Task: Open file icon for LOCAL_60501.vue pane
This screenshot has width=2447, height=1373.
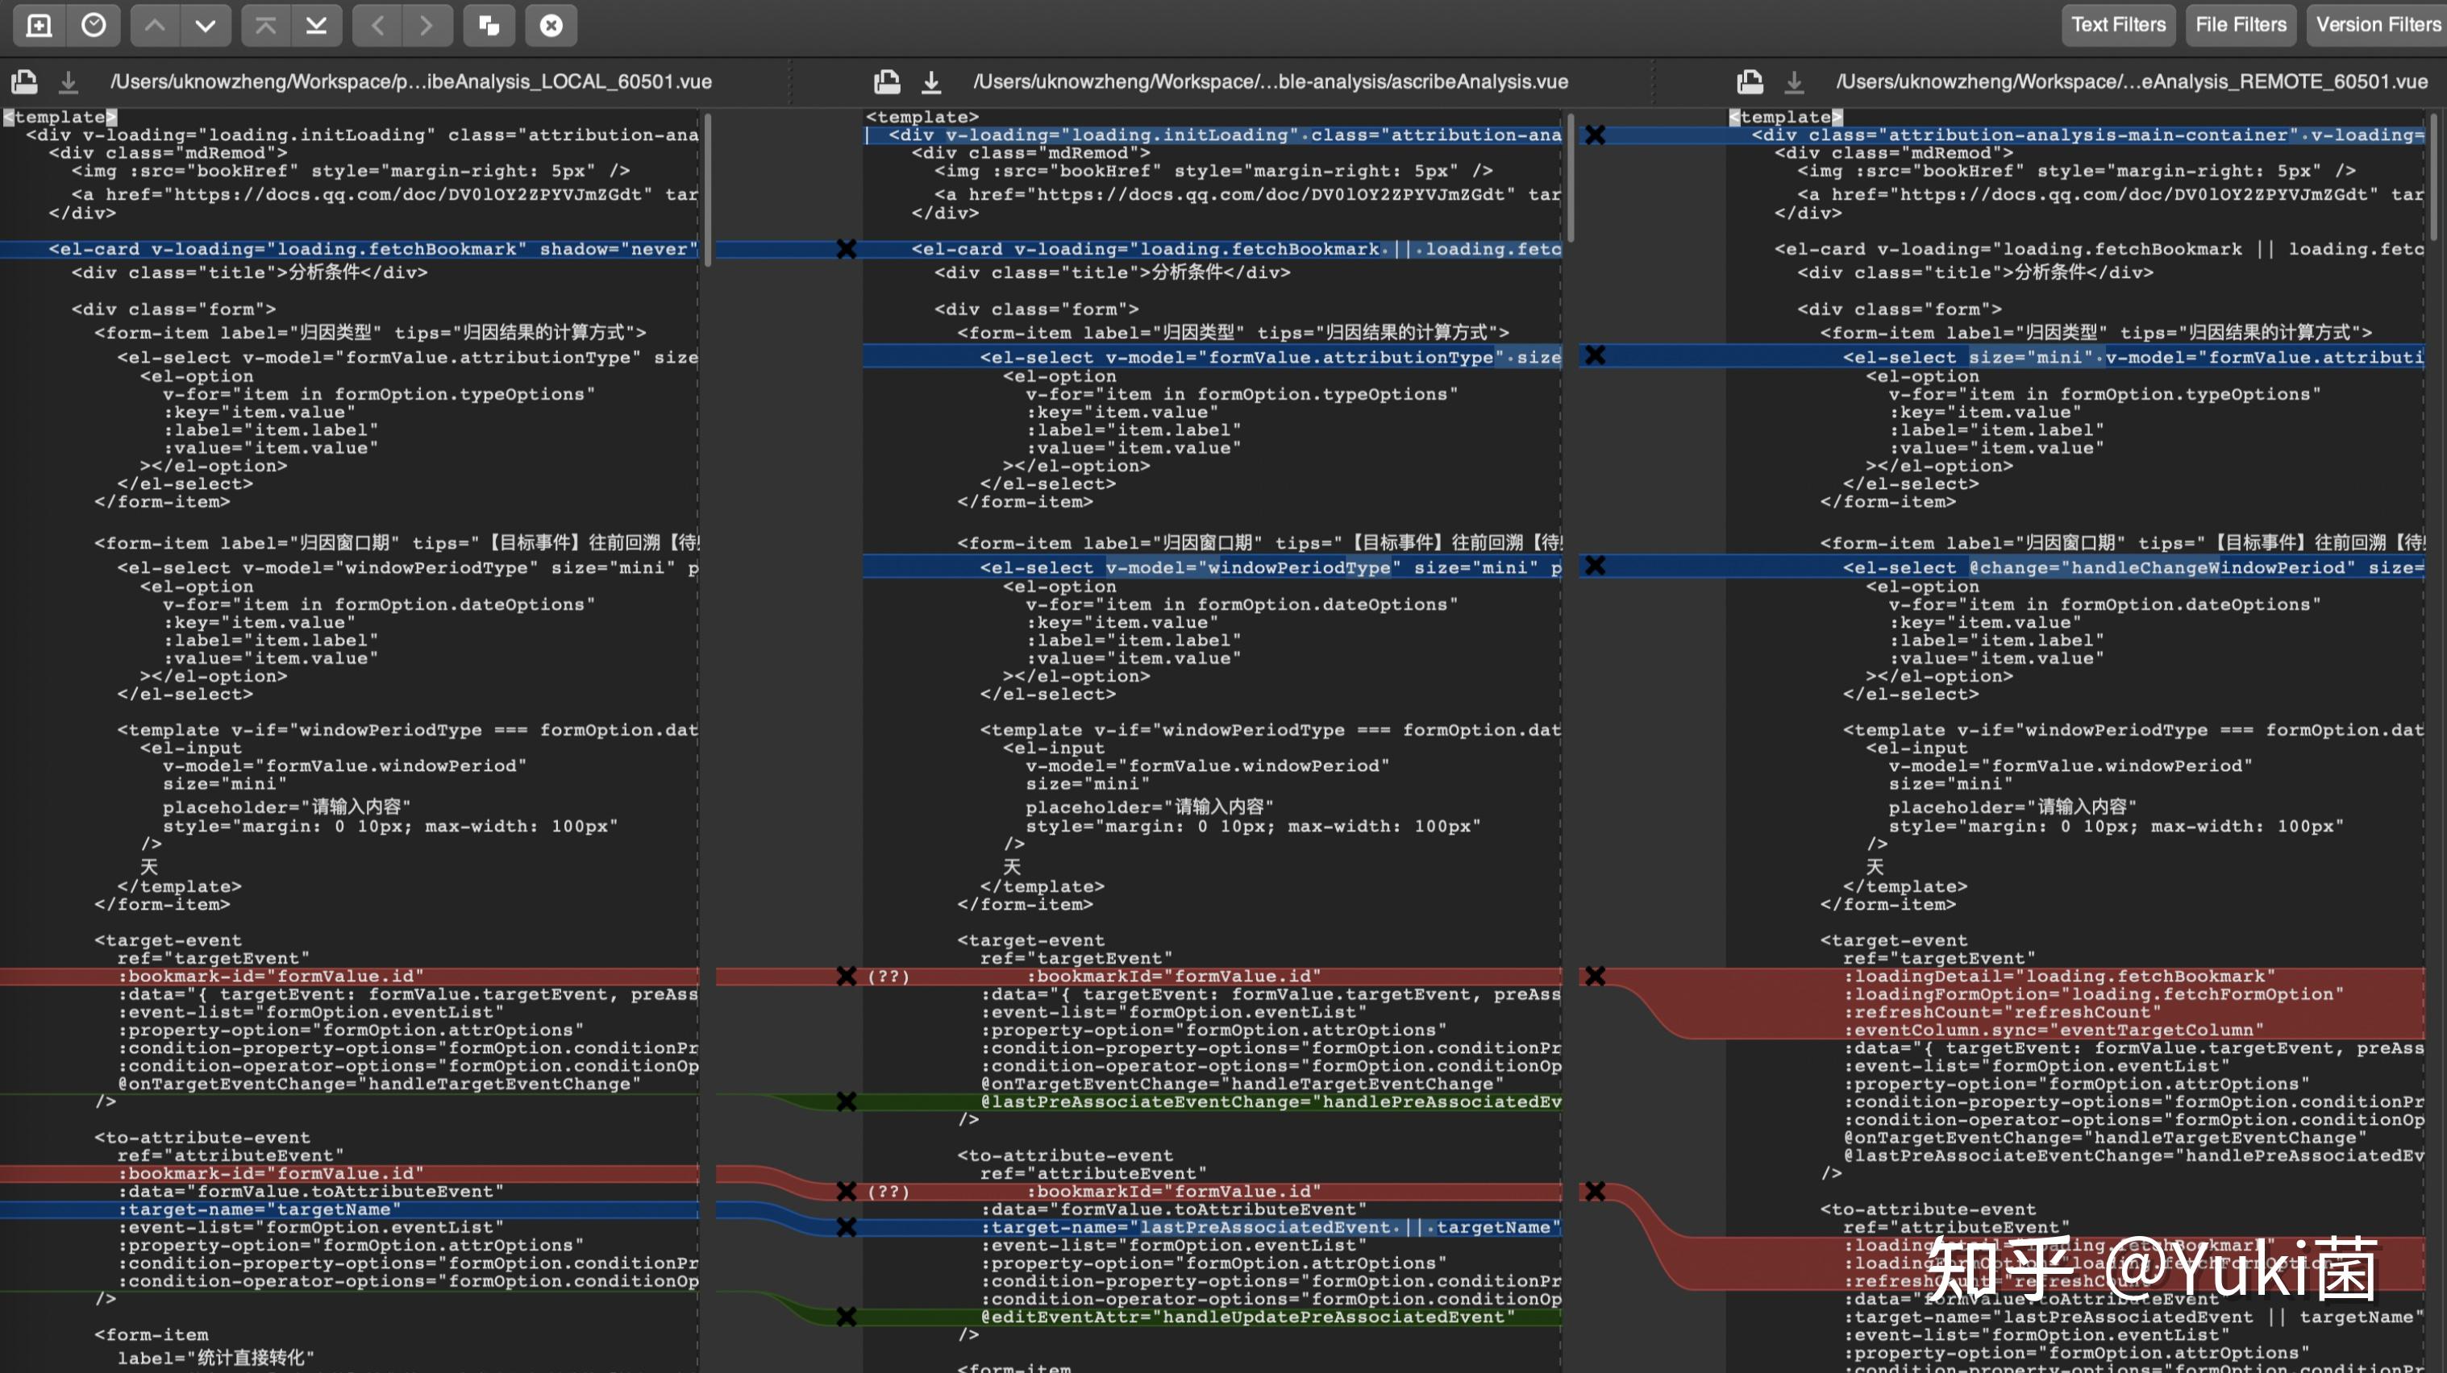Action: [25, 83]
